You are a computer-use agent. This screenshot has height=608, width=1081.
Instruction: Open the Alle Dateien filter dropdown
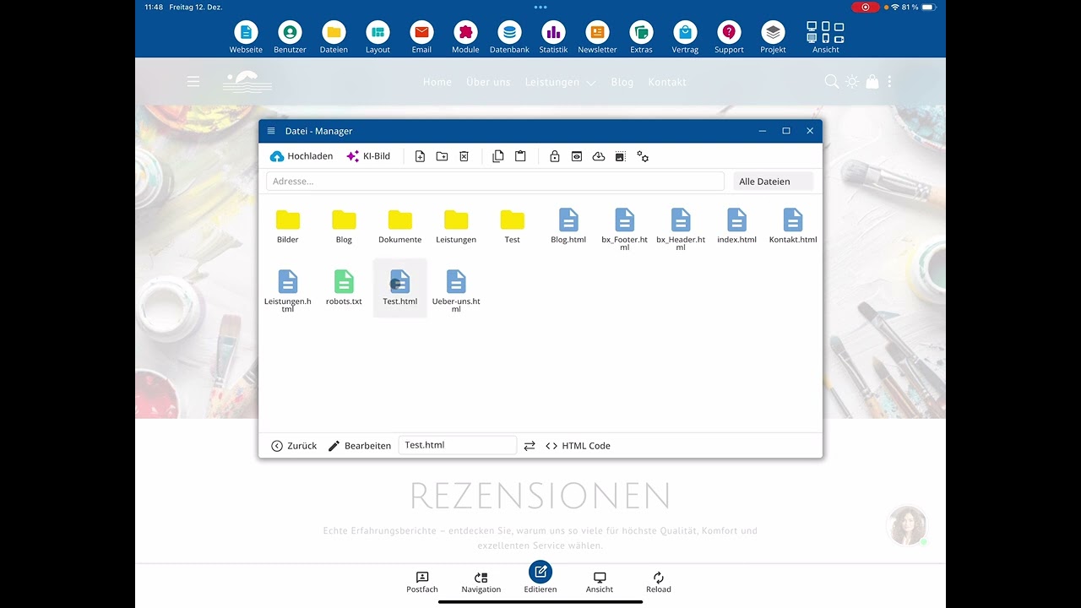tap(773, 181)
